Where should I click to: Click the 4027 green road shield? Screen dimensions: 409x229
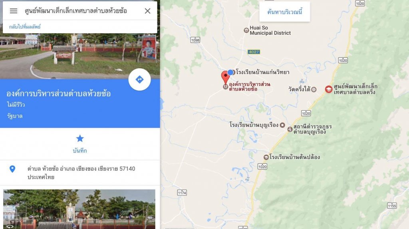(254, 52)
